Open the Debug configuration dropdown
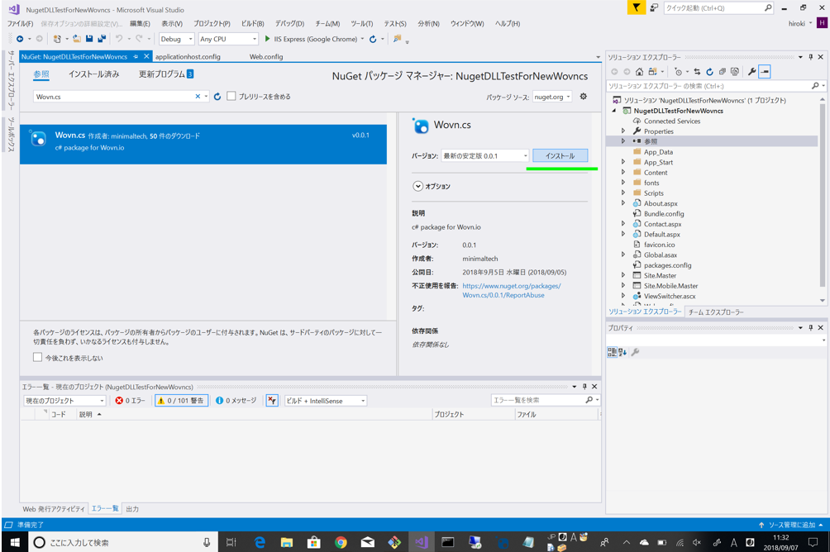Image resolution: width=830 pixels, height=552 pixels. coord(176,39)
